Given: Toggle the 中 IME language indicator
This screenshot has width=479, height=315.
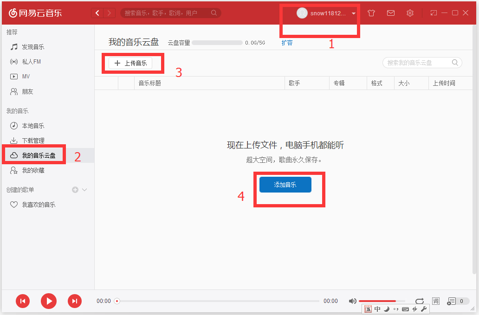Looking at the screenshot, I should point(377,309).
